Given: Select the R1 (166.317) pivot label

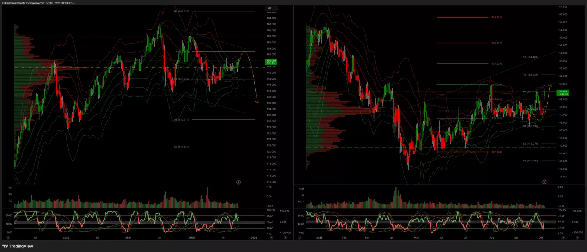Looking at the screenshot, I should pyautogui.click(x=181, y=11).
